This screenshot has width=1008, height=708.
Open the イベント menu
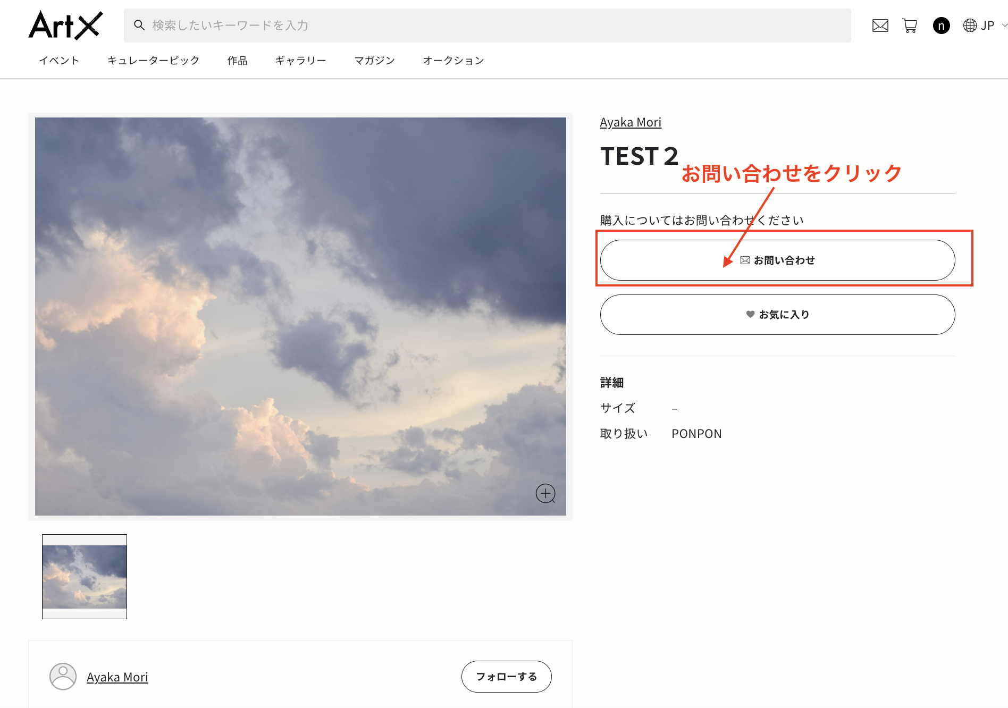click(59, 61)
